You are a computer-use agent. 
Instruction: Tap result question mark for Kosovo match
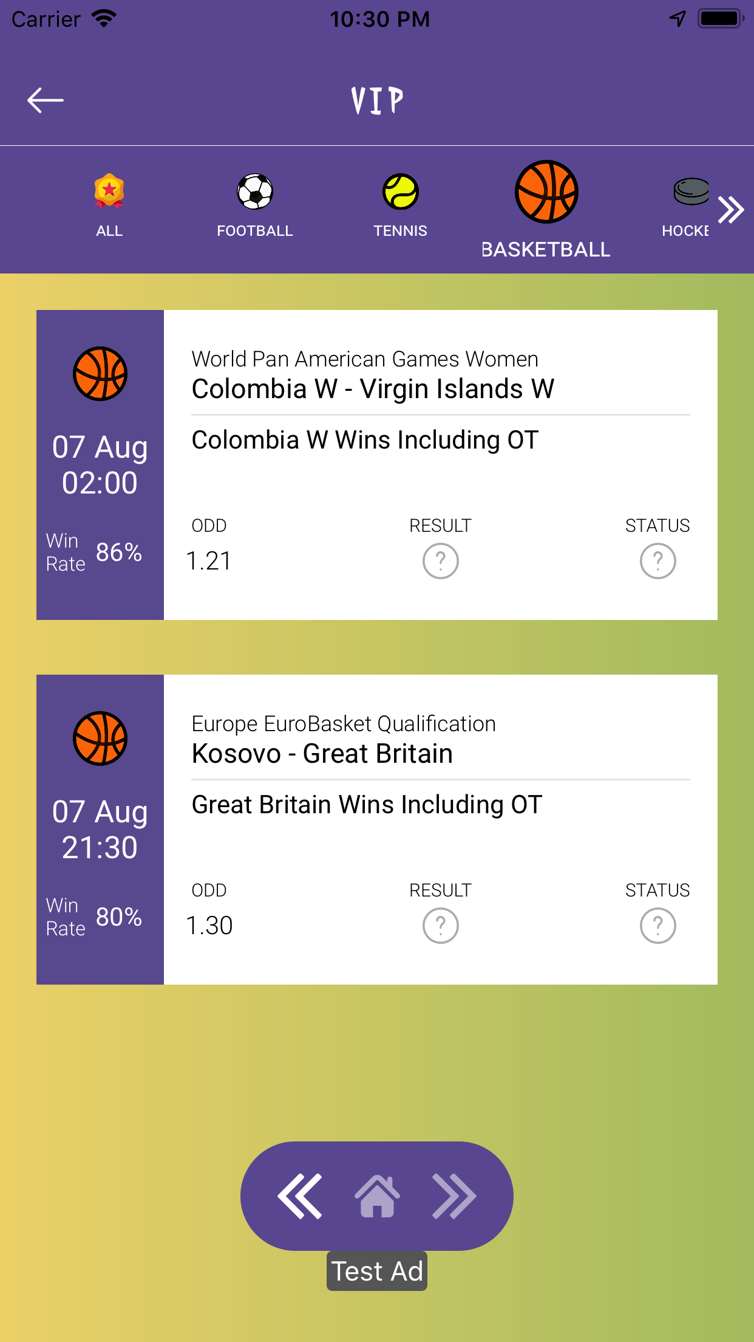(441, 926)
